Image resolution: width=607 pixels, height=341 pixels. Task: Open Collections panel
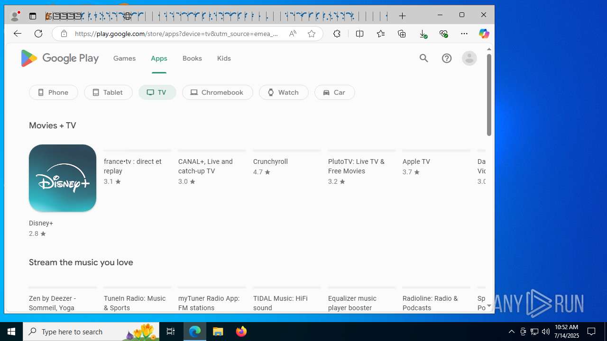(x=402, y=34)
